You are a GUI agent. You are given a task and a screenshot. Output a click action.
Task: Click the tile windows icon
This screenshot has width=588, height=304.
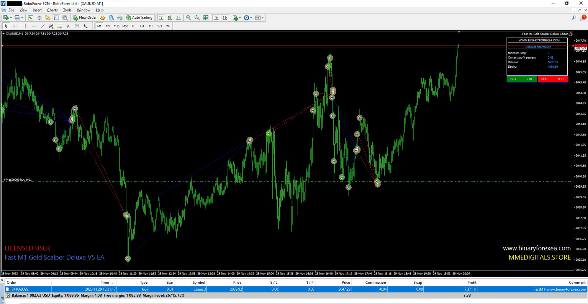206,18
